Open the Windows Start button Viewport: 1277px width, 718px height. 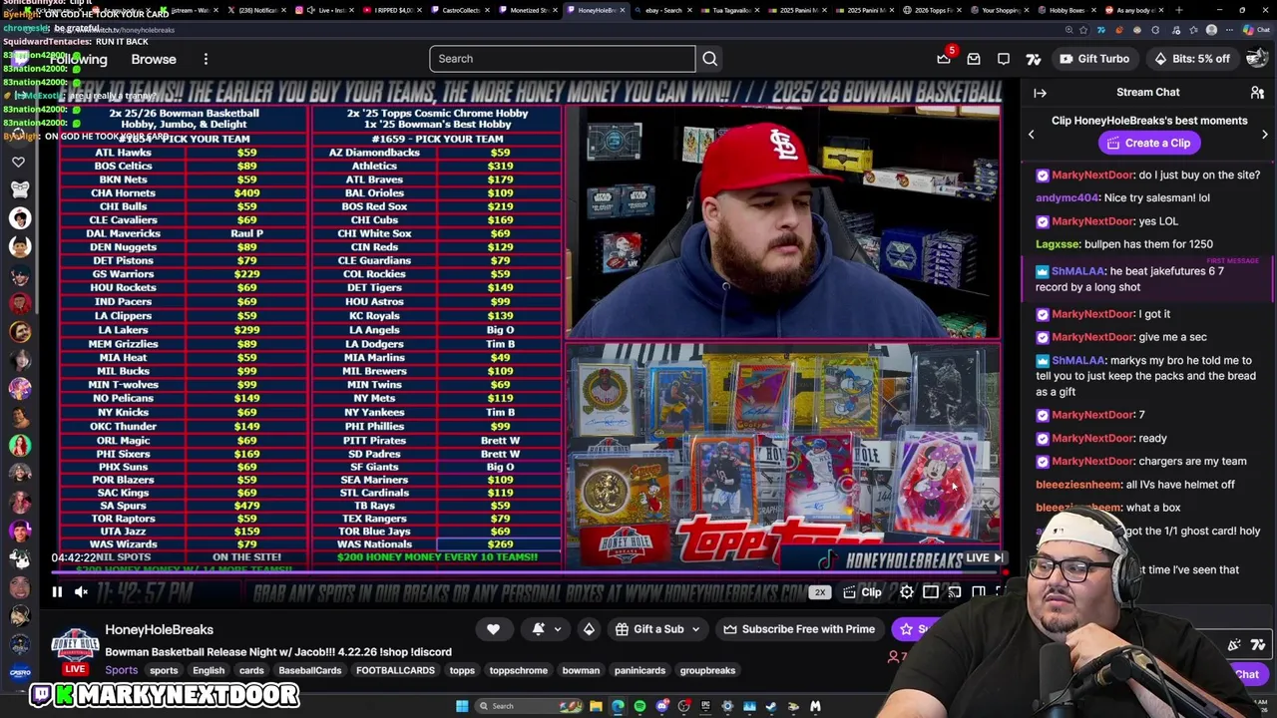(x=462, y=706)
